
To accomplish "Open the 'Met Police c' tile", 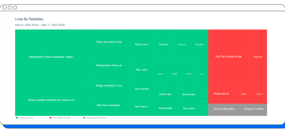I will (141, 107).
